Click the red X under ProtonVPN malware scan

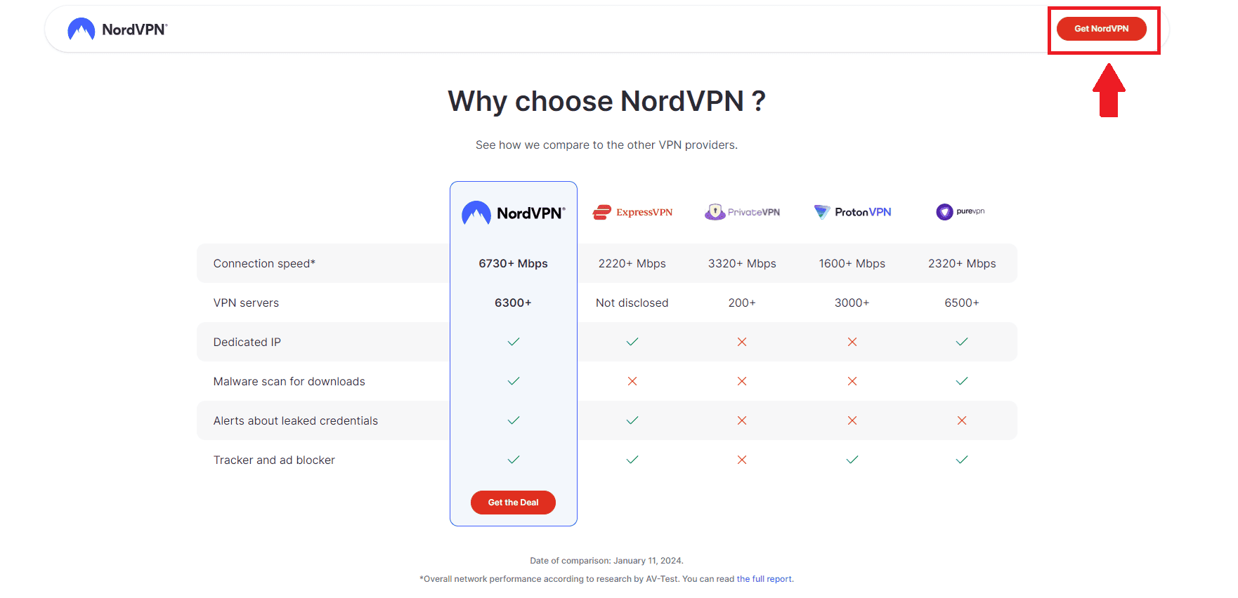pos(852,381)
